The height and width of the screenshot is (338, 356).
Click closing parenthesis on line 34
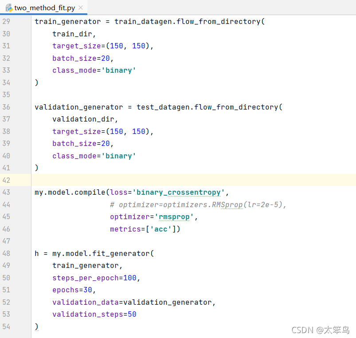tap(36, 83)
